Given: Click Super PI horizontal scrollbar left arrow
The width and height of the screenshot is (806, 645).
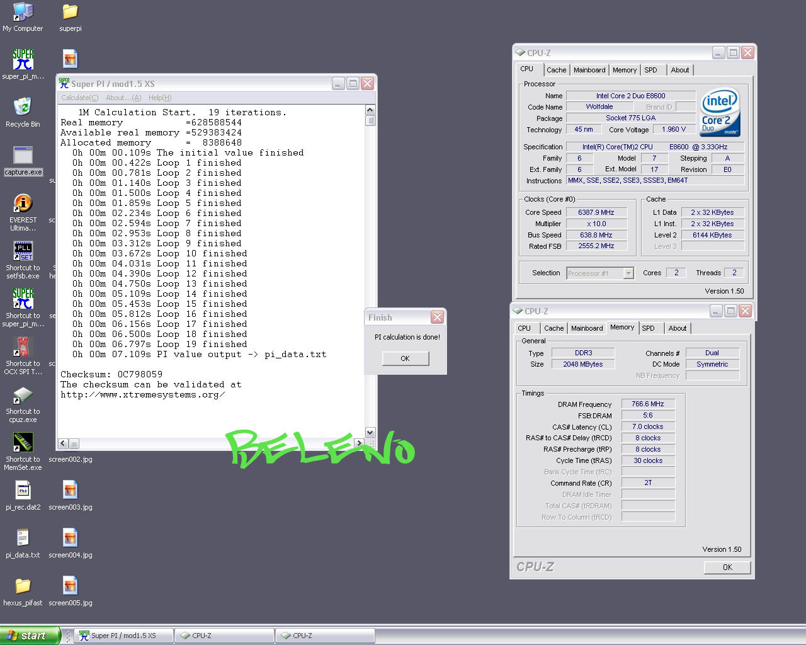Looking at the screenshot, I should tap(63, 443).
